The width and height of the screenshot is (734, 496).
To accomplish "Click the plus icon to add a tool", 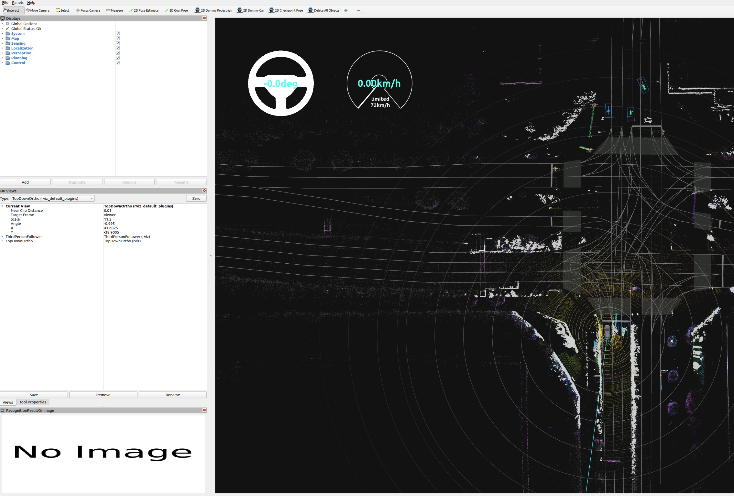I will (346, 11).
